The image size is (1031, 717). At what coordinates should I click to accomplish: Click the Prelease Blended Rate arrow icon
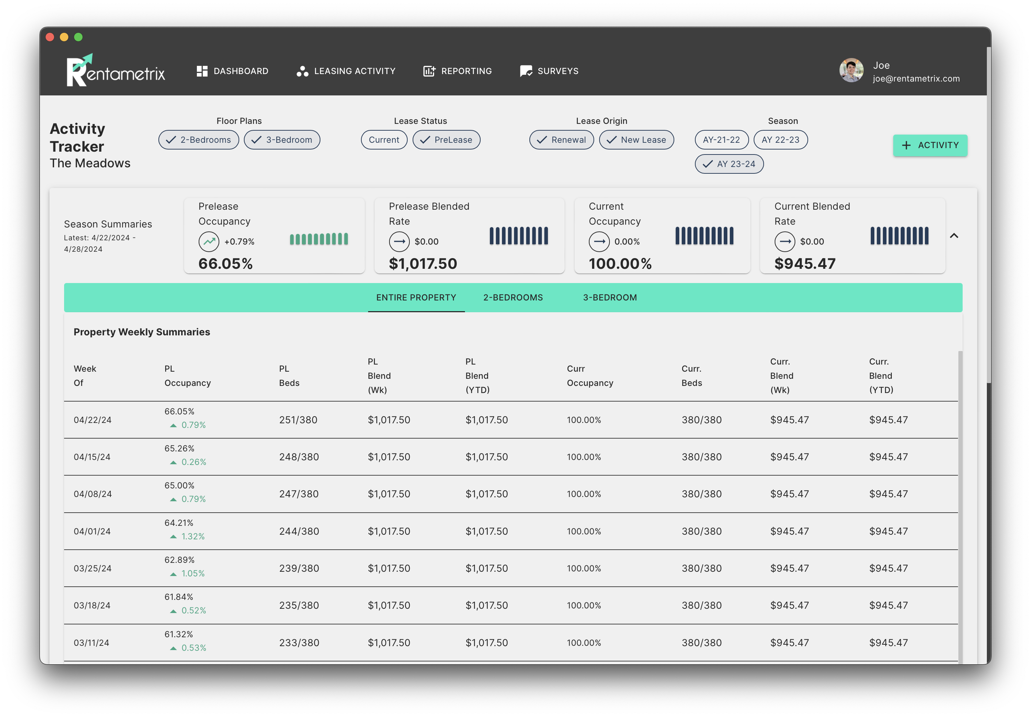coord(399,241)
